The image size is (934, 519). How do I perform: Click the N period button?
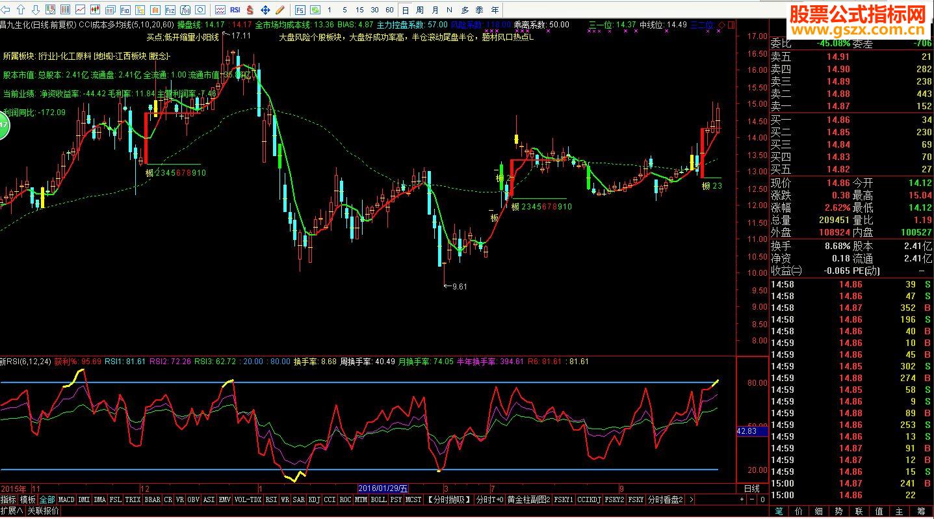coord(450,10)
